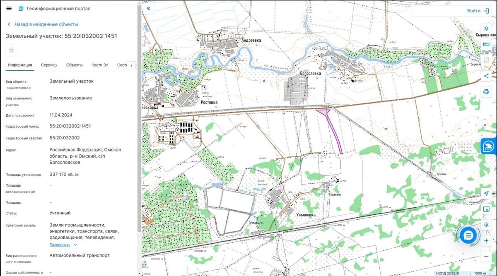
Task: Select the area value 337 172 кв. м
Action: (x=64, y=175)
